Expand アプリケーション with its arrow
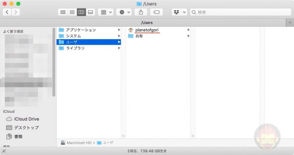 tap(119, 30)
